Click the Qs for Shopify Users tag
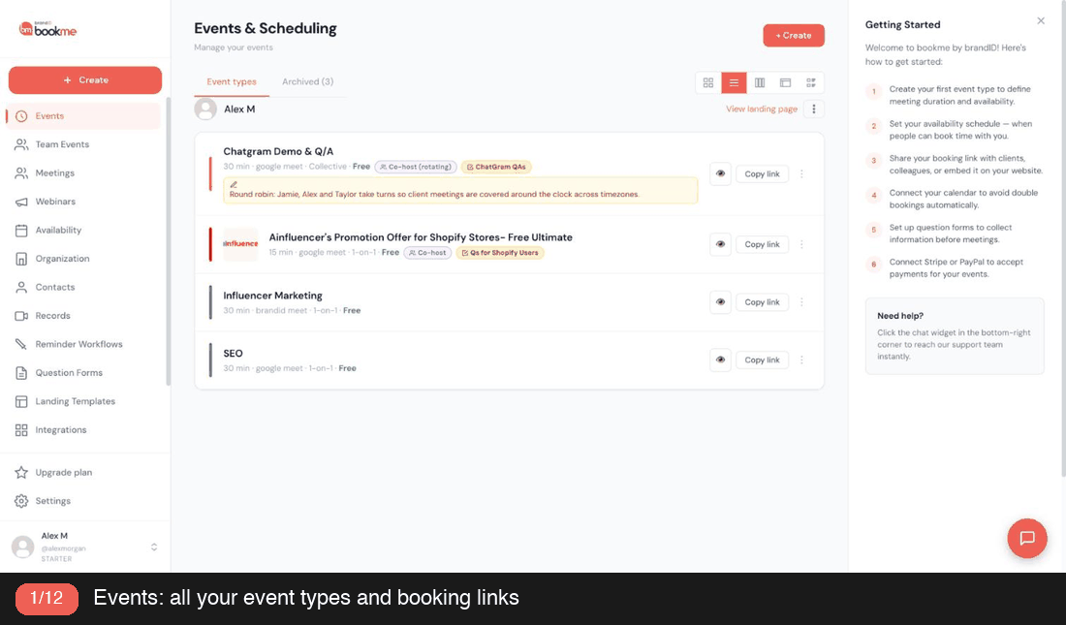Viewport: 1066px width, 625px height. tap(500, 252)
